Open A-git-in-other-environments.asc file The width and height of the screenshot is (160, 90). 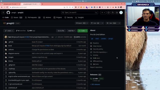pos(19,76)
